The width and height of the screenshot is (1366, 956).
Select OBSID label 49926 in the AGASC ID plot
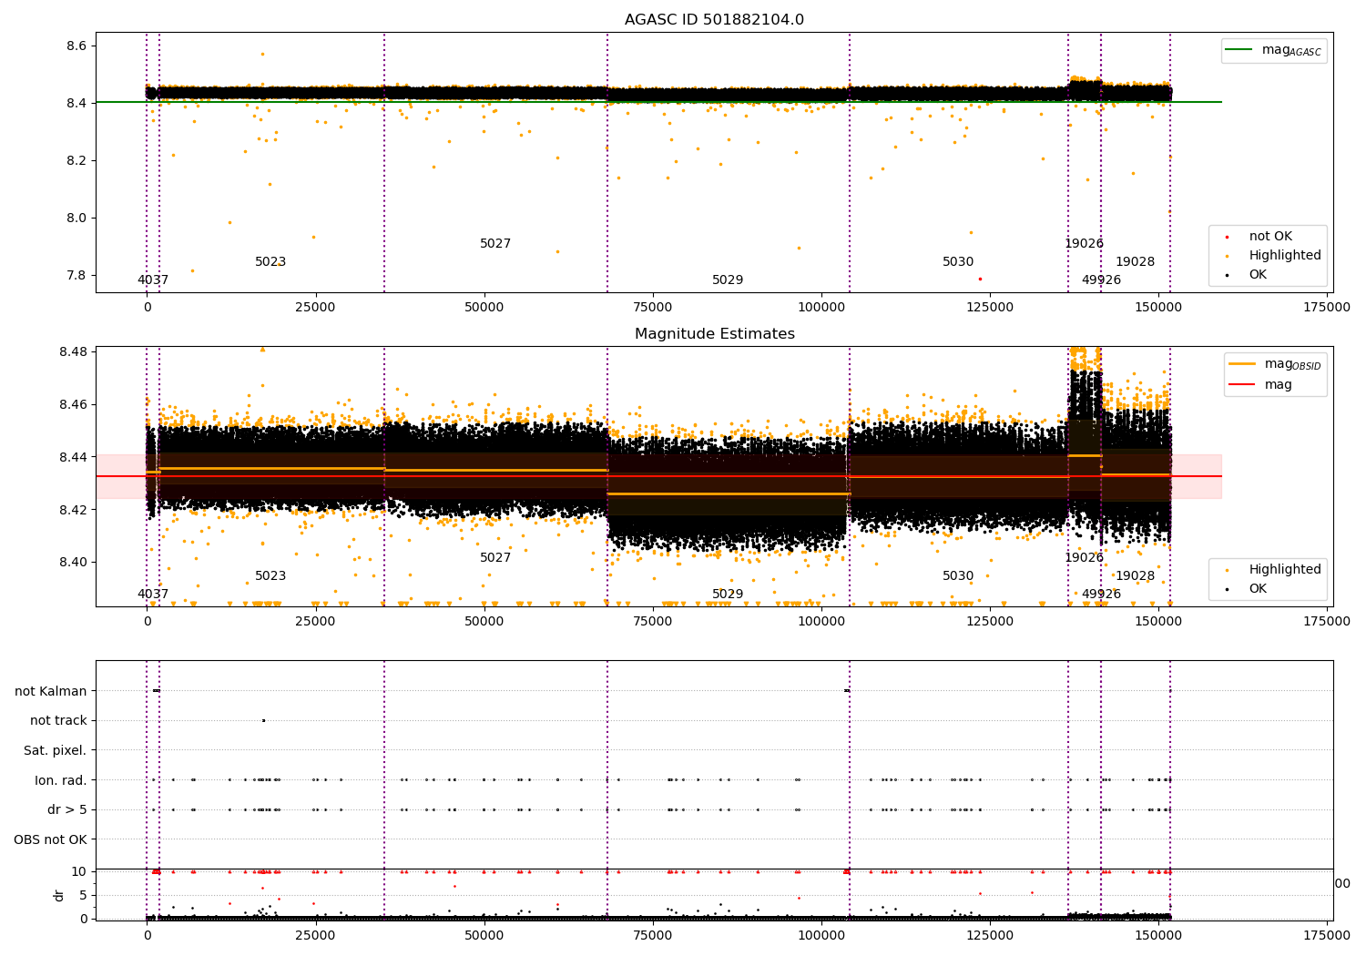point(1101,280)
